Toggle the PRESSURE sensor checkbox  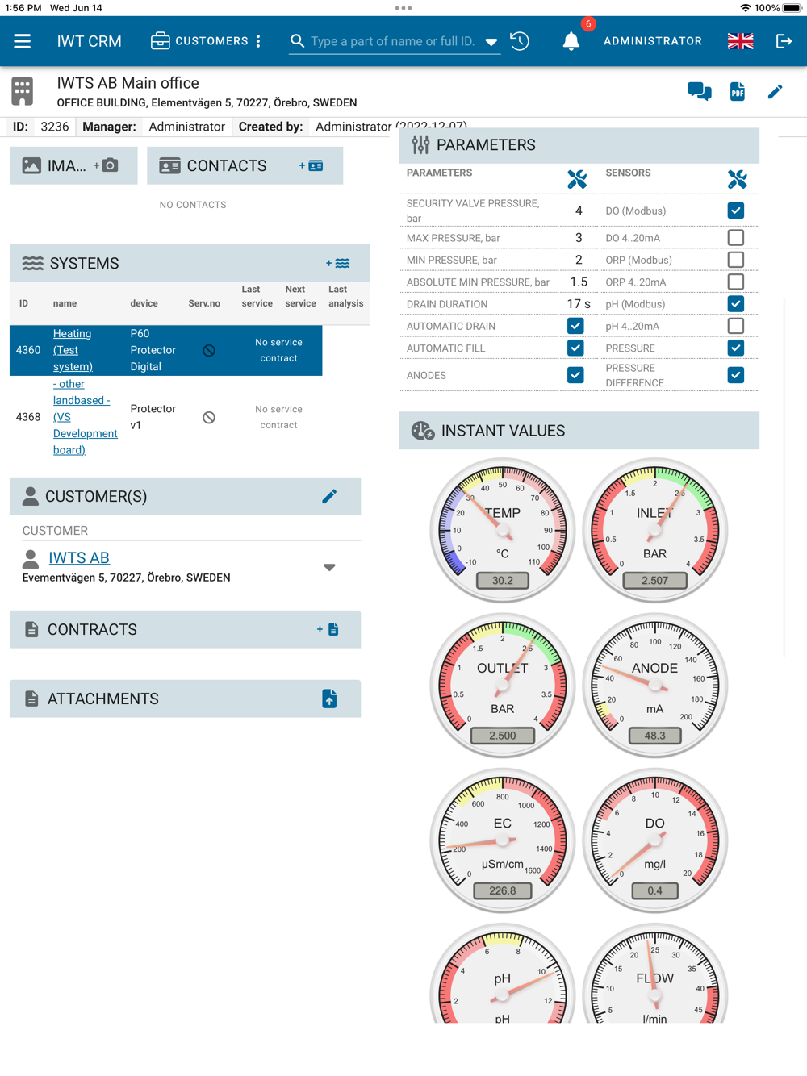(x=735, y=348)
